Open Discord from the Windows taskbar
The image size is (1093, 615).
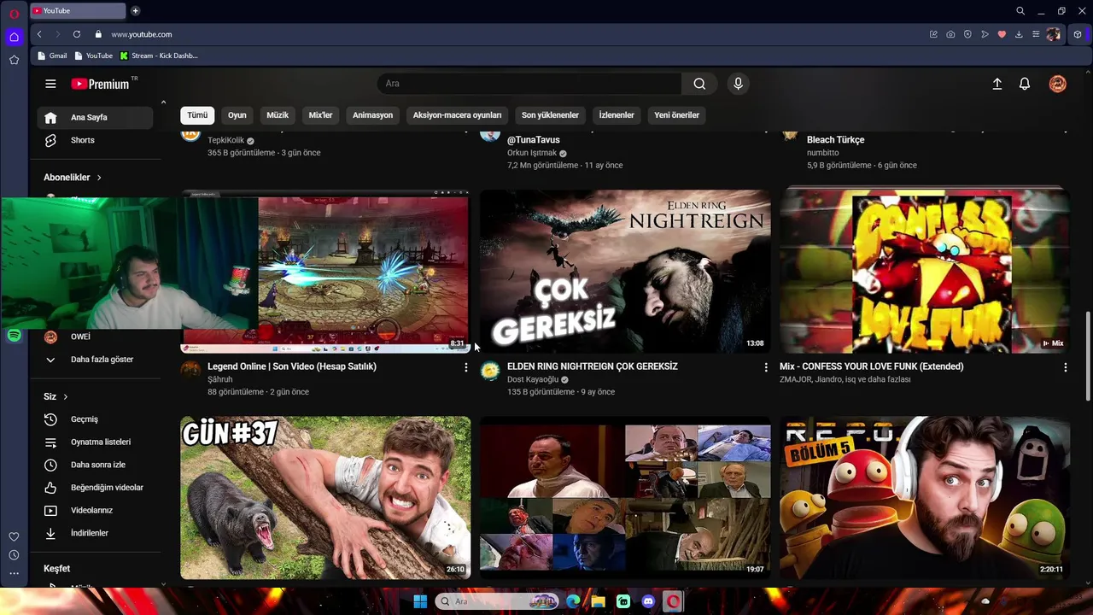point(648,601)
